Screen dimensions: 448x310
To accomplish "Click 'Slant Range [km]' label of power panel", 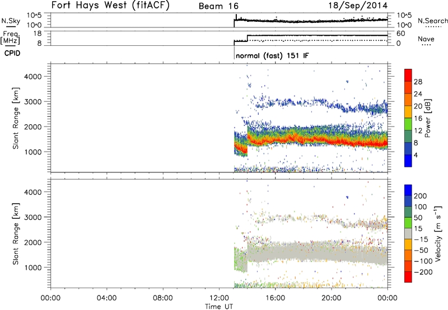I will coord(16,118).
